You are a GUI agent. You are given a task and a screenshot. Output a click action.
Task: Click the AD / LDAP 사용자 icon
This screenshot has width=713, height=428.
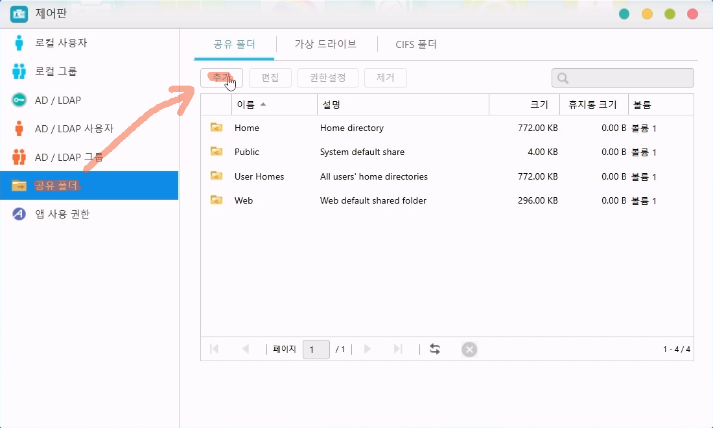click(19, 128)
